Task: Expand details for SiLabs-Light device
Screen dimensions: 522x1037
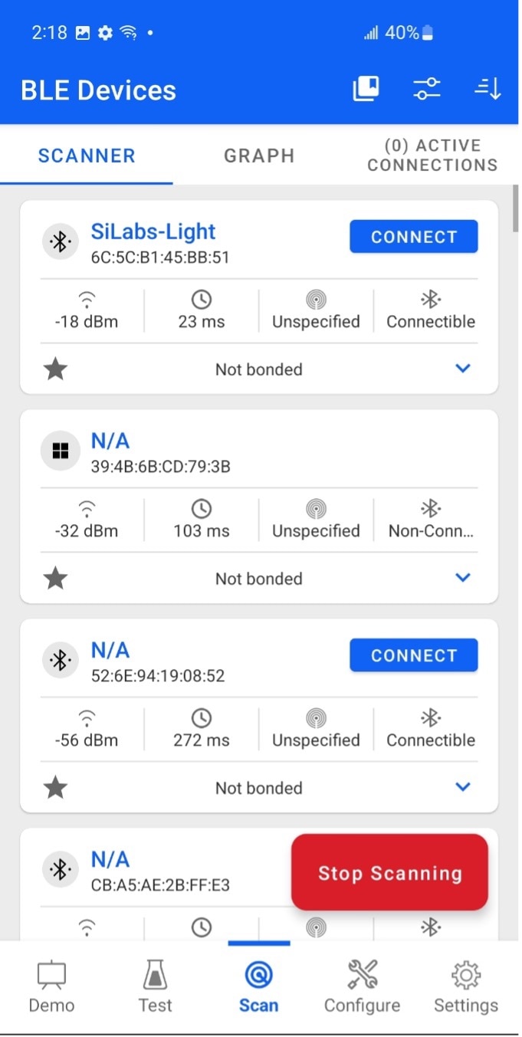Action: tap(463, 369)
